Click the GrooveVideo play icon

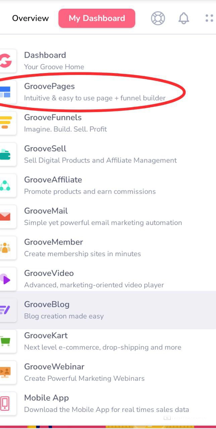(x=6, y=279)
